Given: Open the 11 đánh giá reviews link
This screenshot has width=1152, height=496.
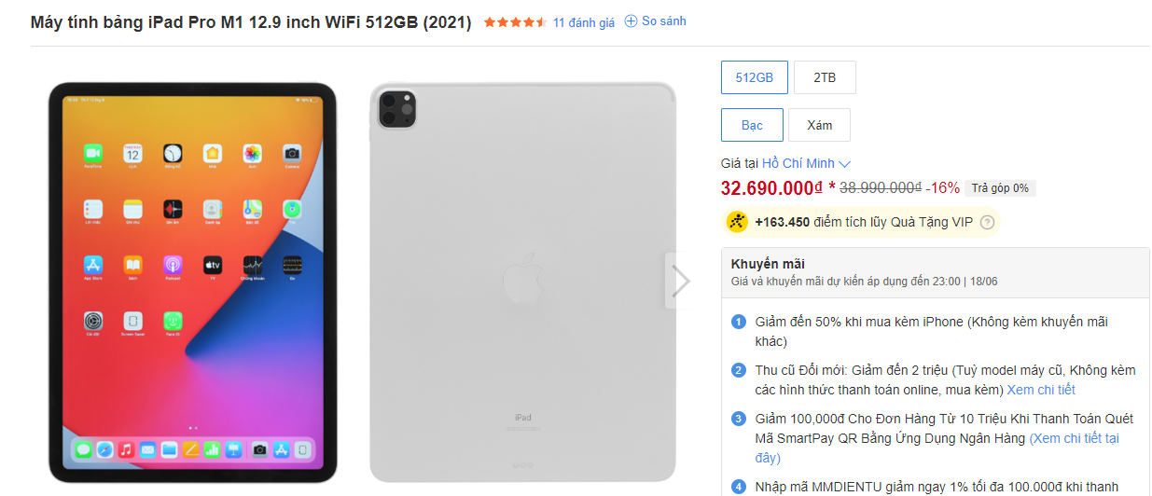Looking at the screenshot, I should pyautogui.click(x=584, y=22).
